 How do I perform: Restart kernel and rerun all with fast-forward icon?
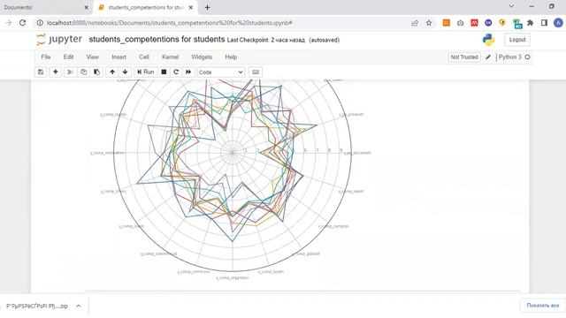point(188,72)
